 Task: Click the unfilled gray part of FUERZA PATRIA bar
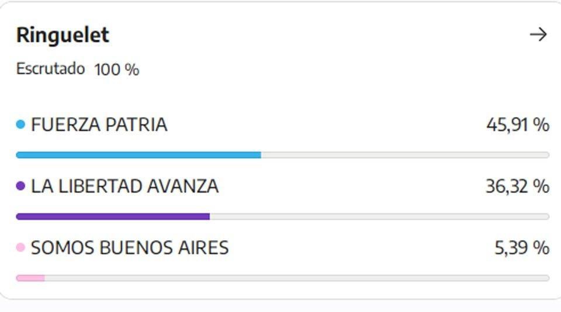[406, 155]
